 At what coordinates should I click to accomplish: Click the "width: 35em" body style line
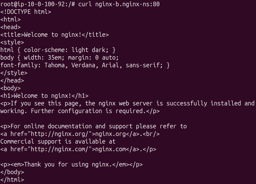tap(59, 58)
